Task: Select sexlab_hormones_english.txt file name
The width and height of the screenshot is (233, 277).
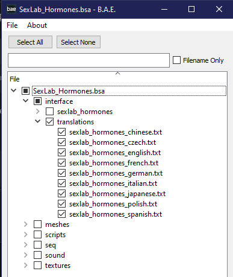Action: tap(115, 153)
